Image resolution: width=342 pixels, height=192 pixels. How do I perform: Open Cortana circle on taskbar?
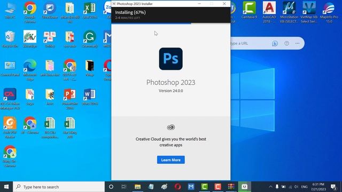(111, 187)
